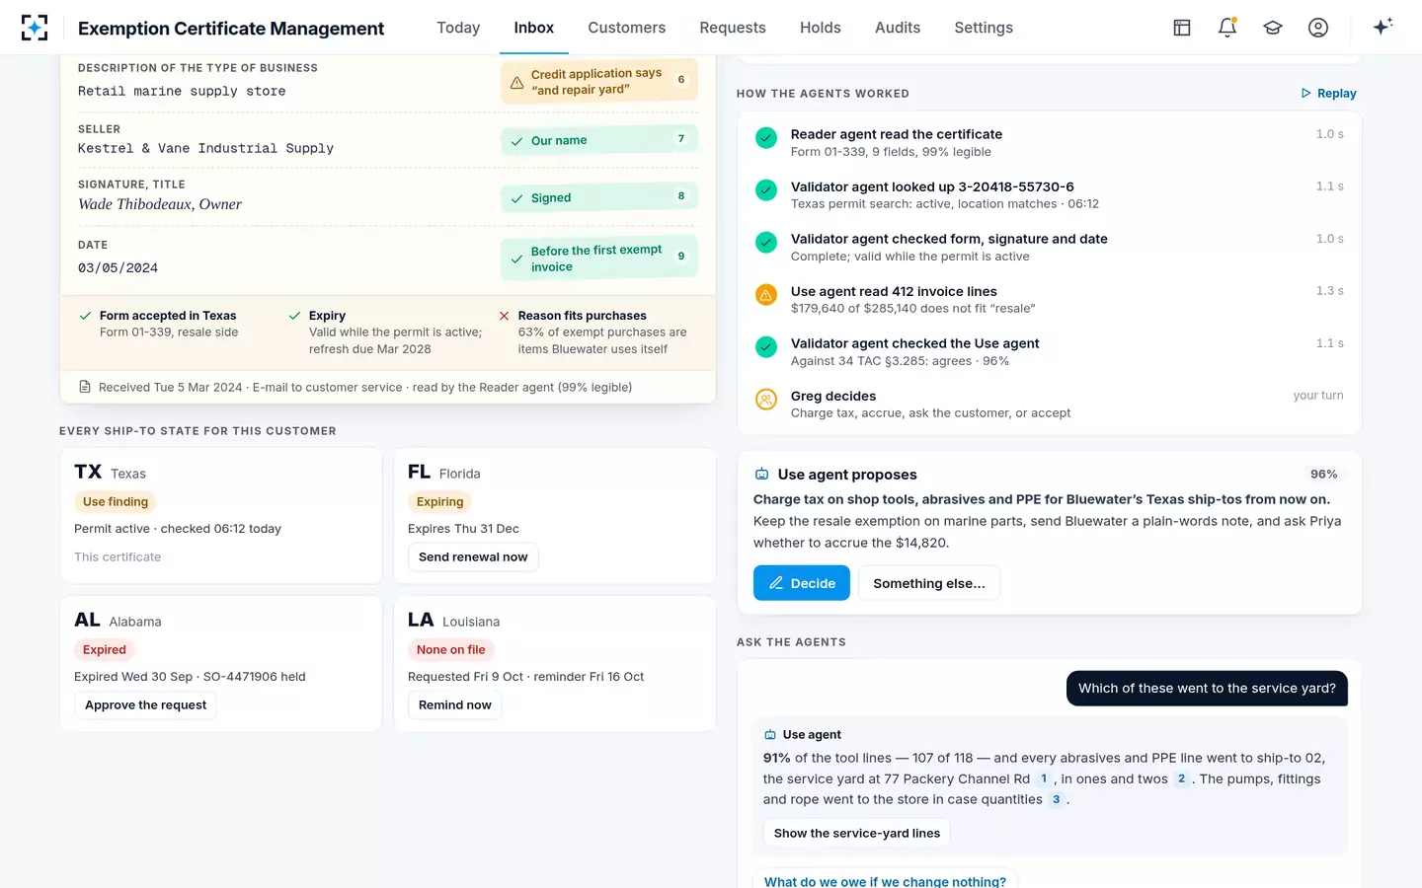
Task: Click green check beside Validator checked the Use agent
Action: pyautogui.click(x=766, y=347)
